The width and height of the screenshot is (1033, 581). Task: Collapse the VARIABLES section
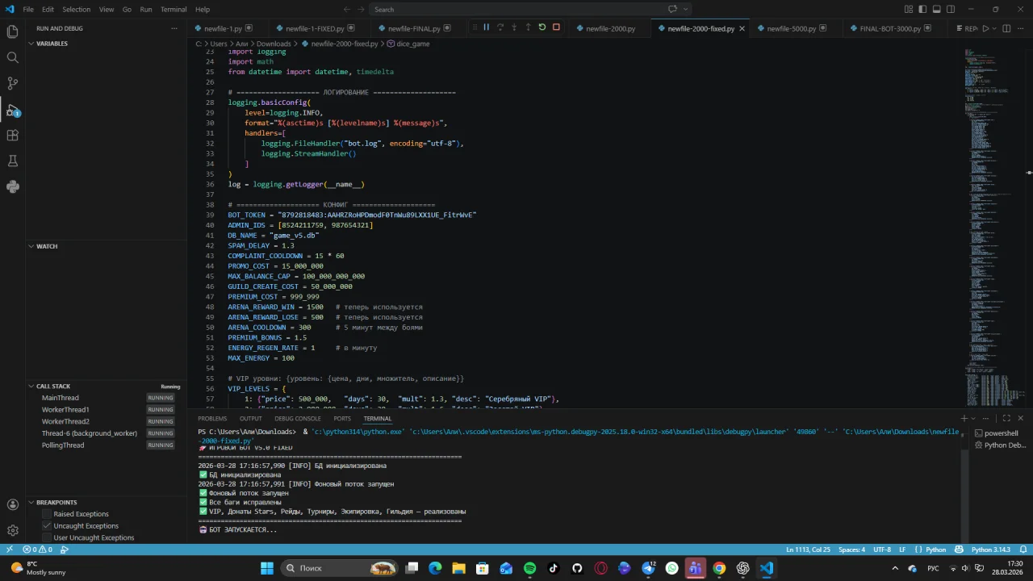click(31, 44)
